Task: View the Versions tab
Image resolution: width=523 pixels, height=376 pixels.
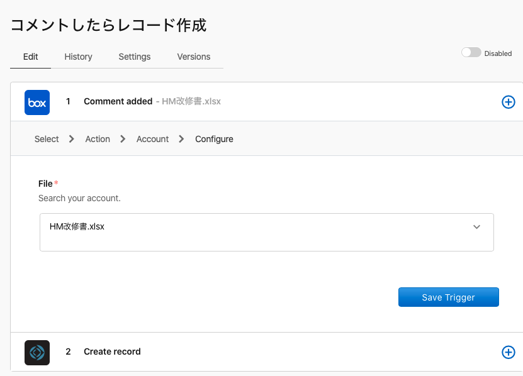Action: [x=194, y=57]
